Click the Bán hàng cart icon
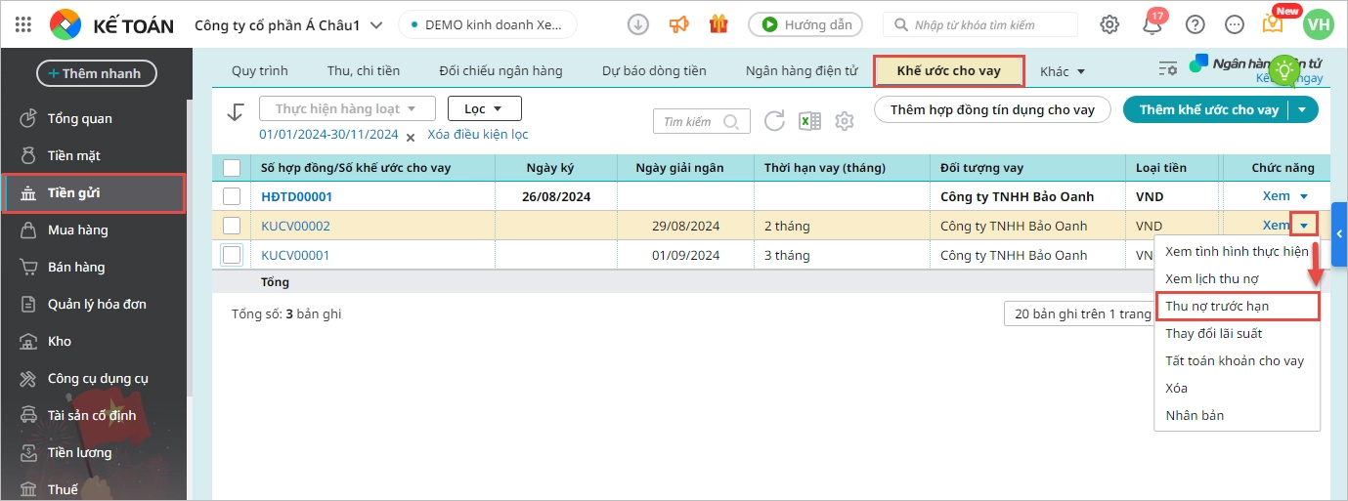Viewport: 1348px width, 501px height. click(28, 267)
